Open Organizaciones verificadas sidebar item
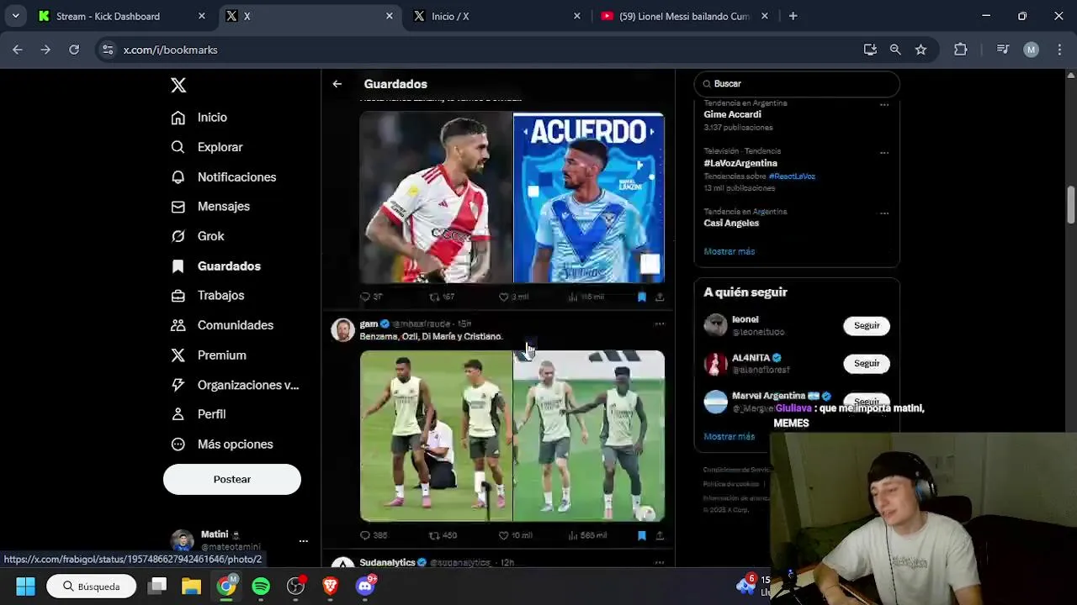 pos(235,385)
